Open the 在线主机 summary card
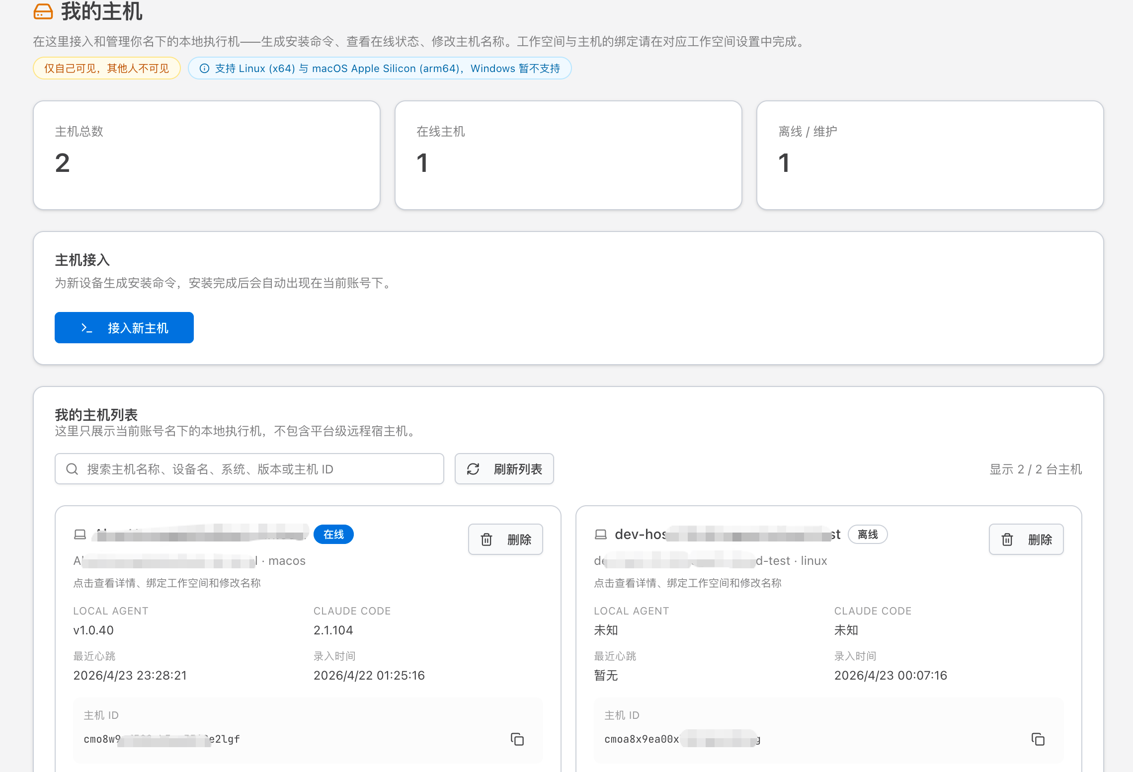The width and height of the screenshot is (1133, 772). point(568,155)
